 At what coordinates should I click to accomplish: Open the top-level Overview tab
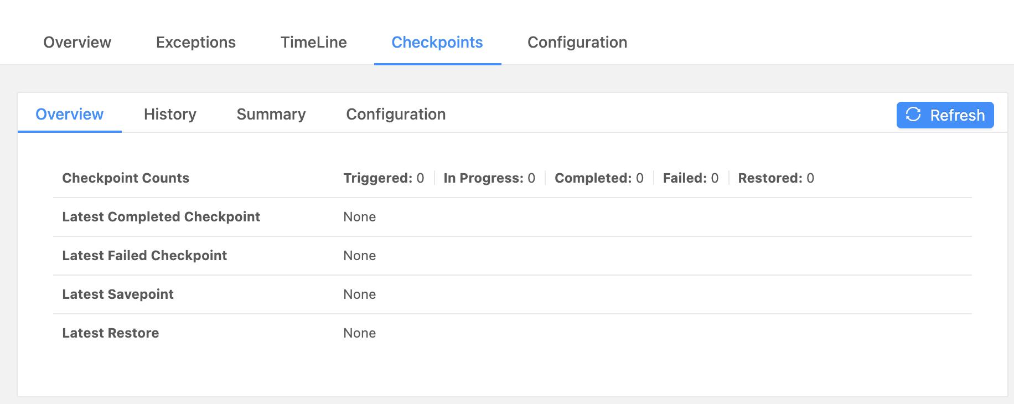click(x=77, y=42)
